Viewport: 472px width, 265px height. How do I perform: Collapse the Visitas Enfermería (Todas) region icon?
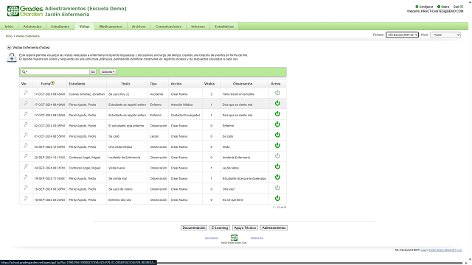point(9,47)
